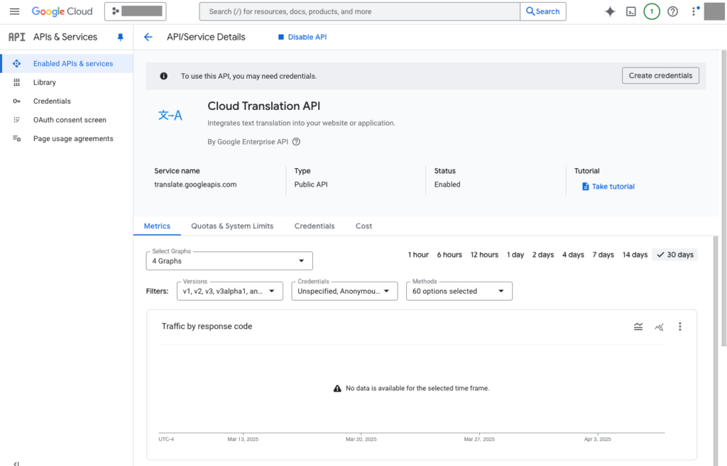Viewport: 727px width, 466px height.
Task: Expand the Versions filter dropdown
Action: click(230, 291)
